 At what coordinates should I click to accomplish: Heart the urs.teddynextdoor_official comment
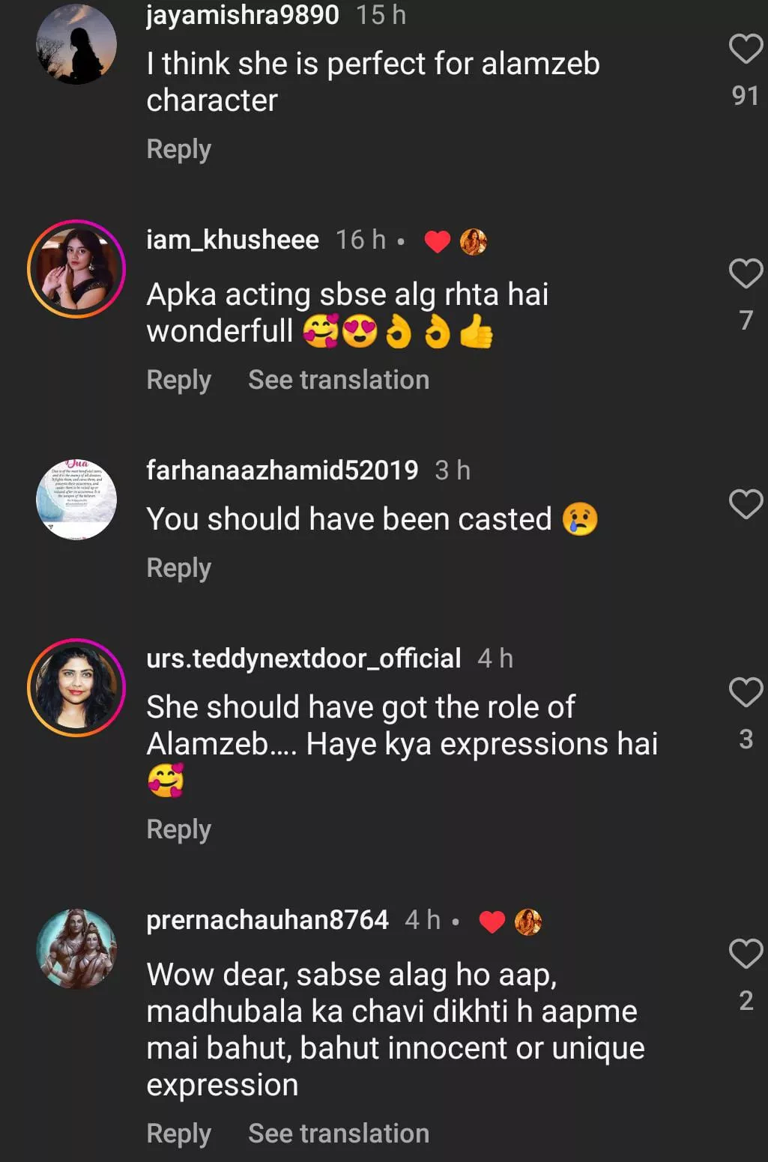[x=746, y=692]
